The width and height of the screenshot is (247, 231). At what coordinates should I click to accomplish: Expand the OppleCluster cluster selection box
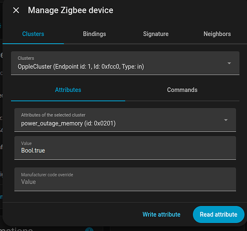click(x=125, y=63)
